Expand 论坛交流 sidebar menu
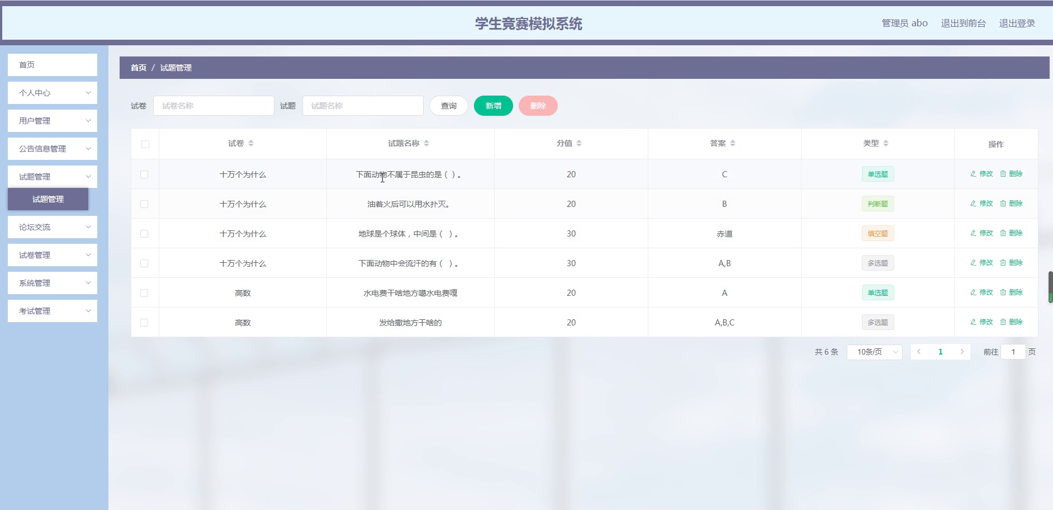Image resolution: width=1053 pixels, height=510 pixels. pyautogui.click(x=53, y=227)
